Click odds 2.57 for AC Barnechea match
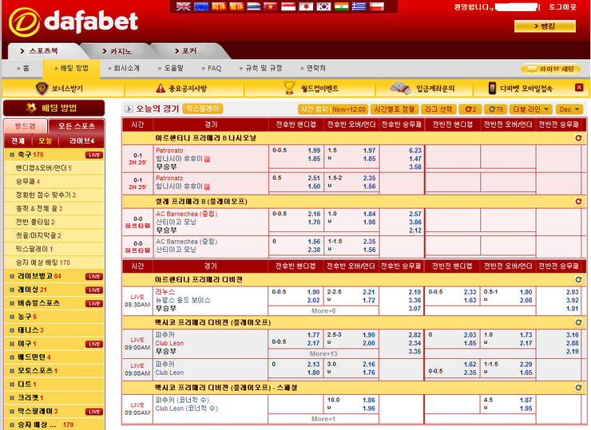The width and height of the screenshot is (591, 430). (415, 214)
